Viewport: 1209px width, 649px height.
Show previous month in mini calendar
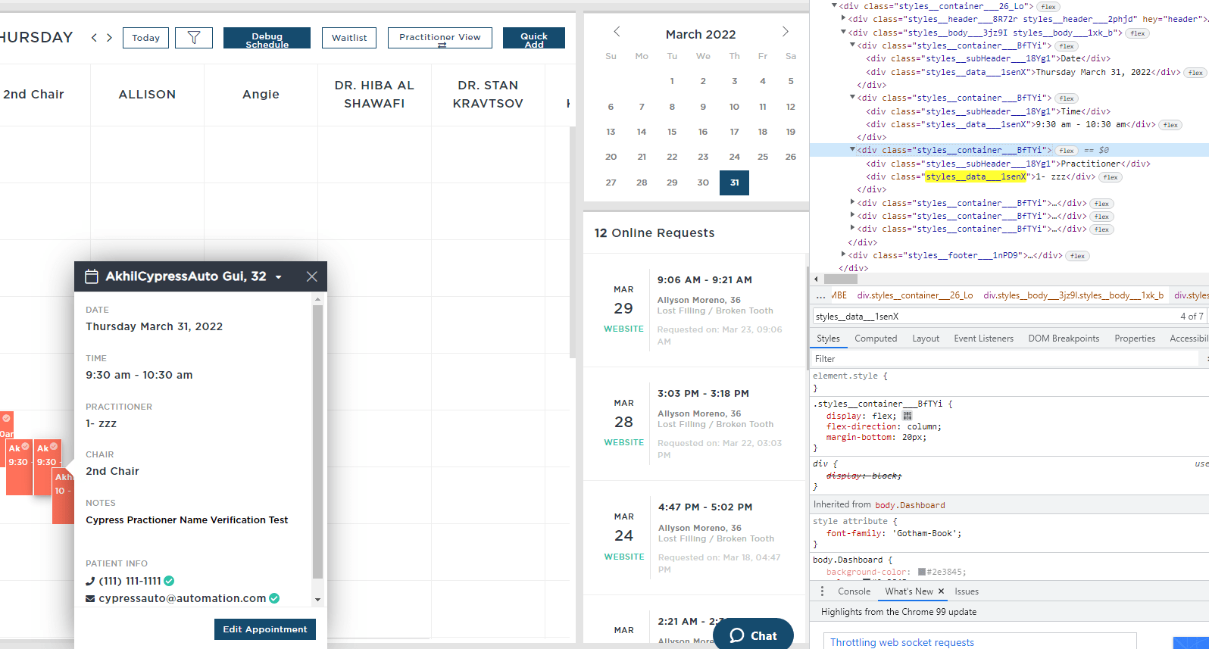pos(617,31)
